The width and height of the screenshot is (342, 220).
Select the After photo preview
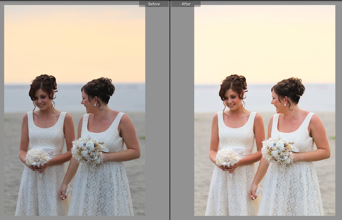tap(265, 110)
